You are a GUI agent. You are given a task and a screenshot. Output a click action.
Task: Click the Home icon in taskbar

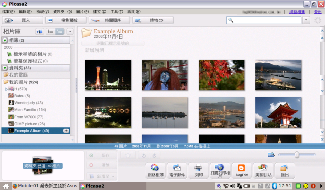coord(6,186)
